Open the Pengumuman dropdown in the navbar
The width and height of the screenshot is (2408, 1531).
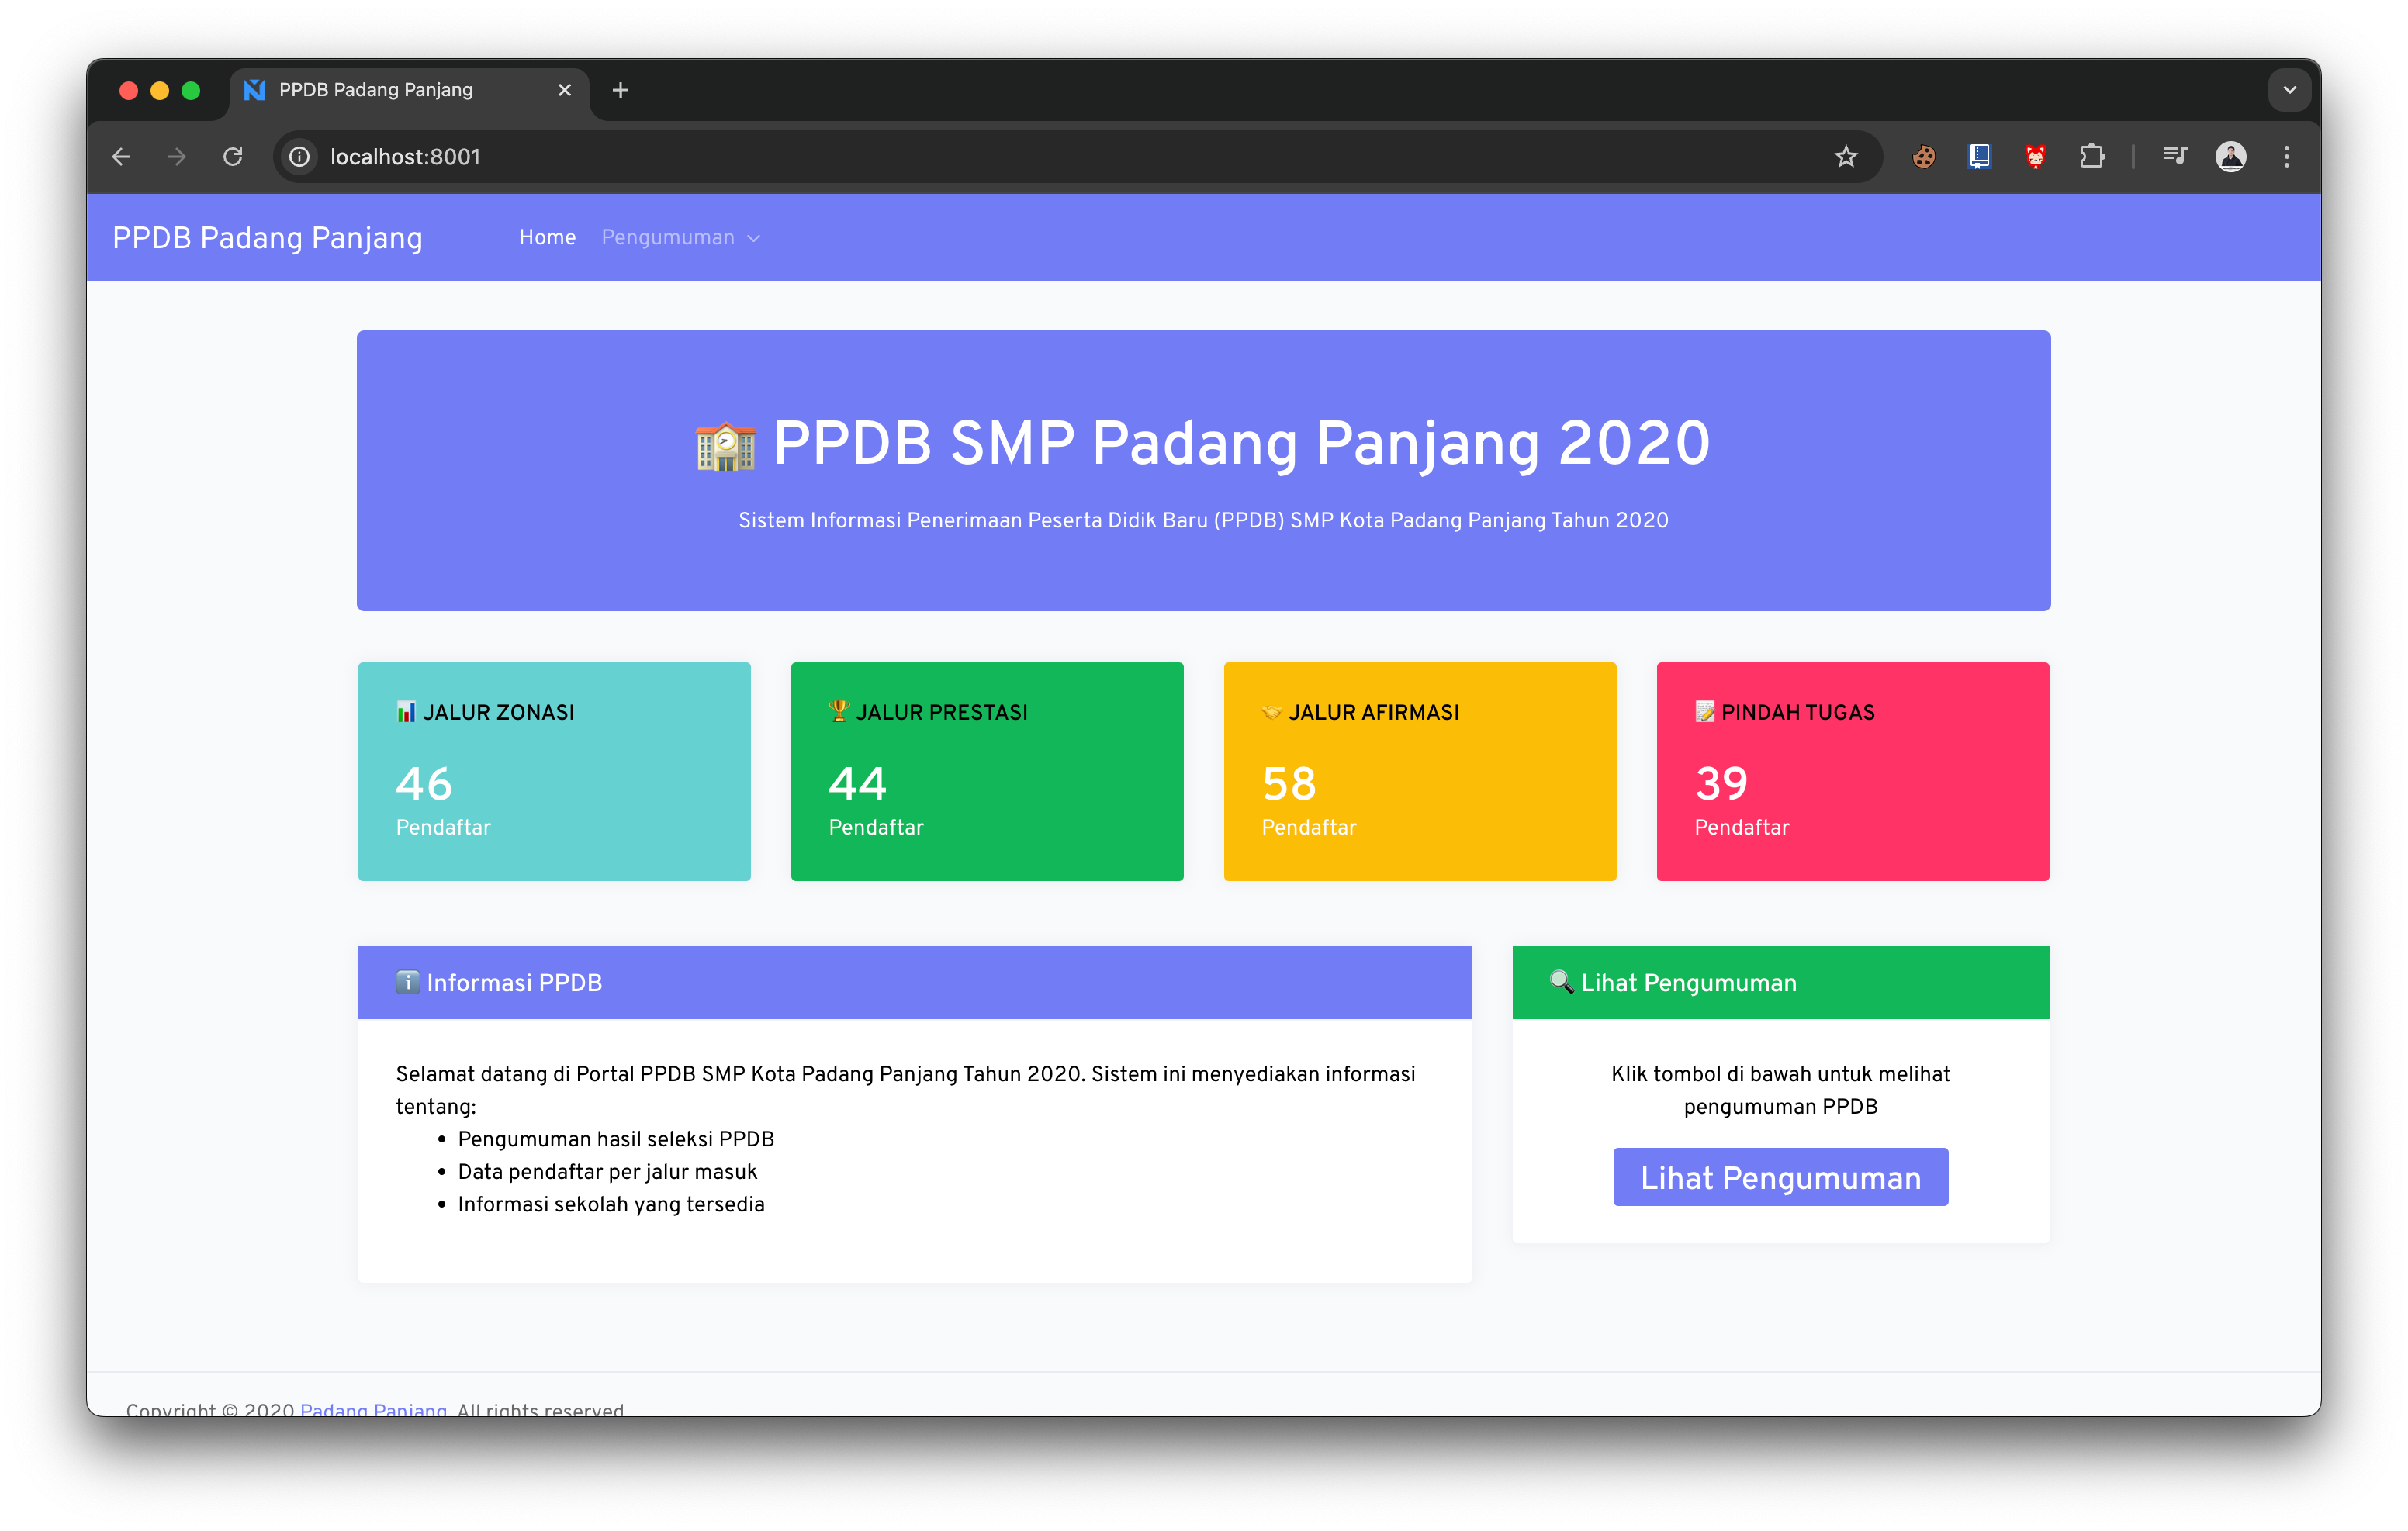tap(680, 237)
